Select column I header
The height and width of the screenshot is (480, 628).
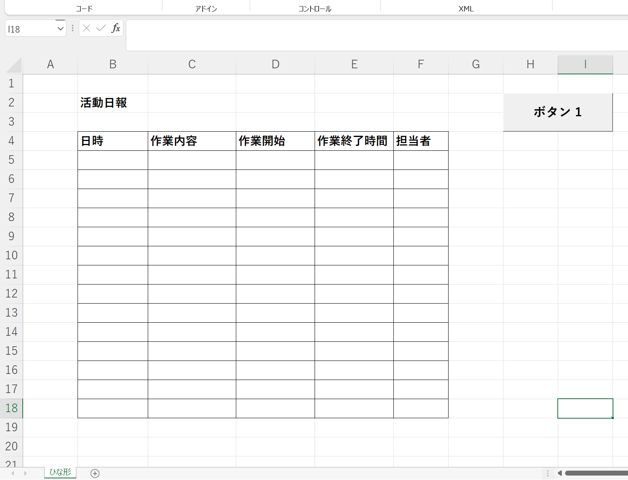[585, 64]
